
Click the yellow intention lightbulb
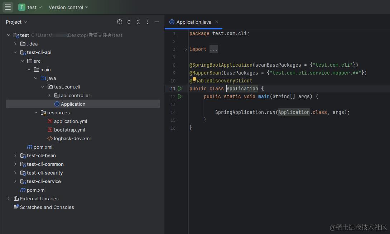click(194, 79)
